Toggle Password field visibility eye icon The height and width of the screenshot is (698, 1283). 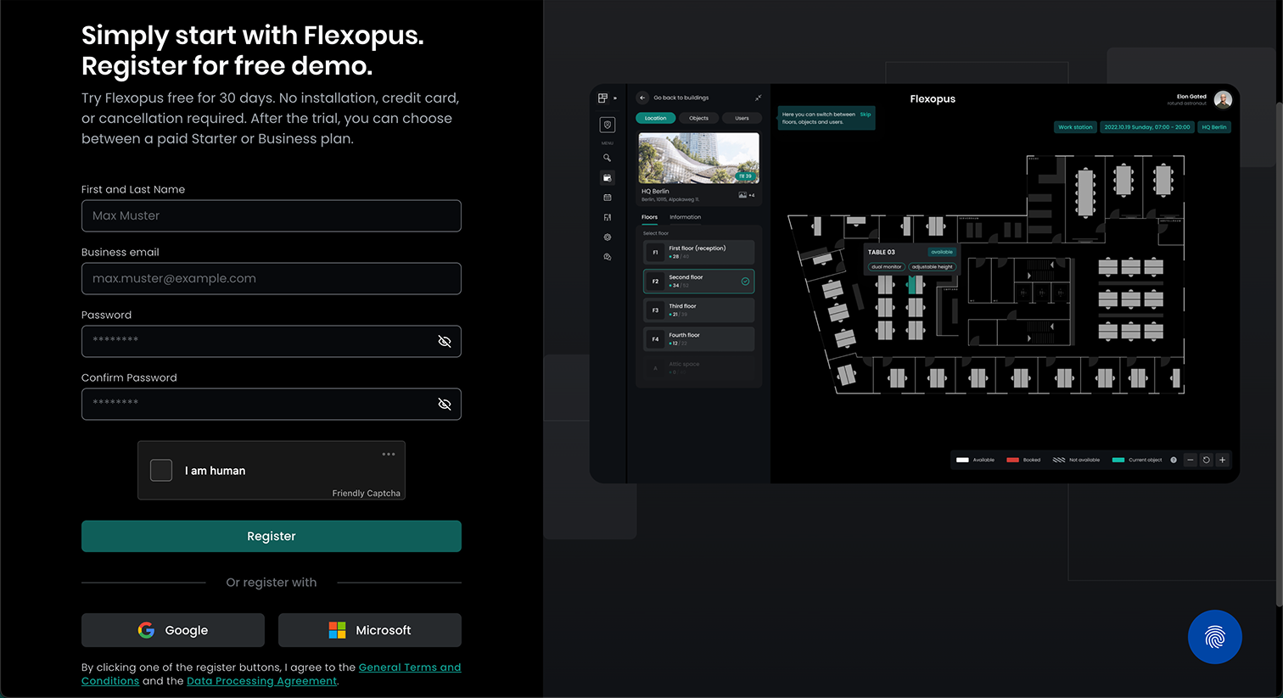tap(444, 341)
